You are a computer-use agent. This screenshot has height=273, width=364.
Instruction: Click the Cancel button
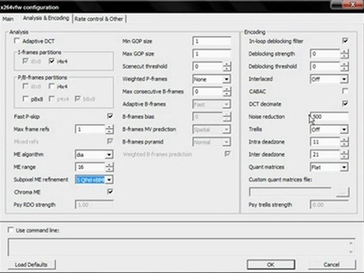coord(331,265)
